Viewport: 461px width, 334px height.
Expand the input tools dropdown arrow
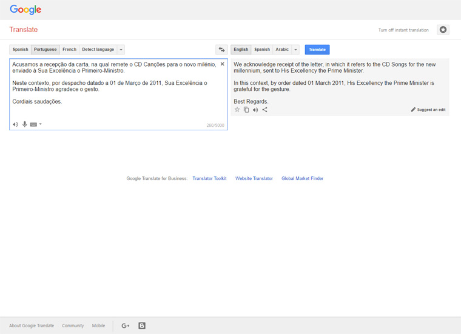(40, 124)
